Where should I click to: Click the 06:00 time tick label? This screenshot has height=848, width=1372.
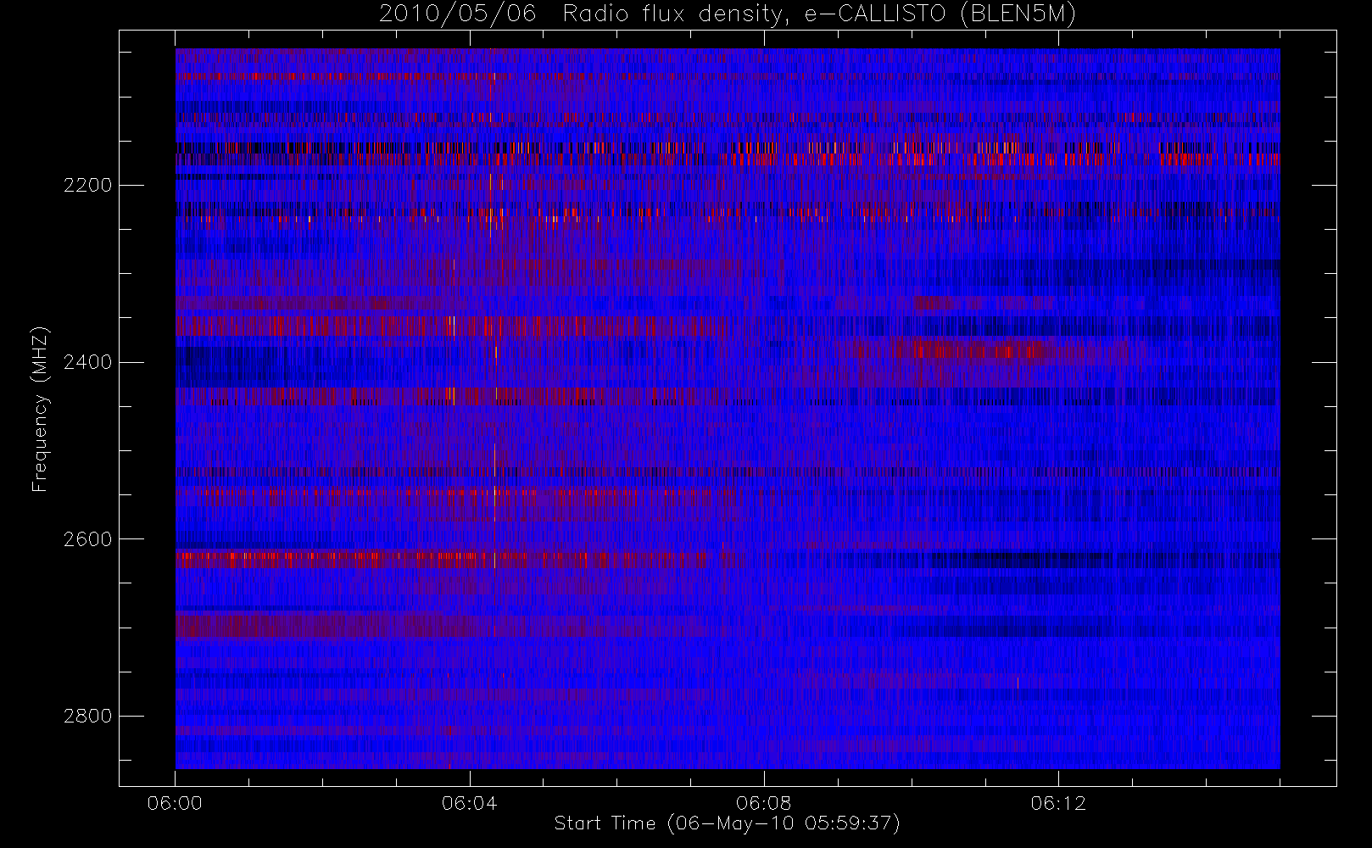click(175, 803)
